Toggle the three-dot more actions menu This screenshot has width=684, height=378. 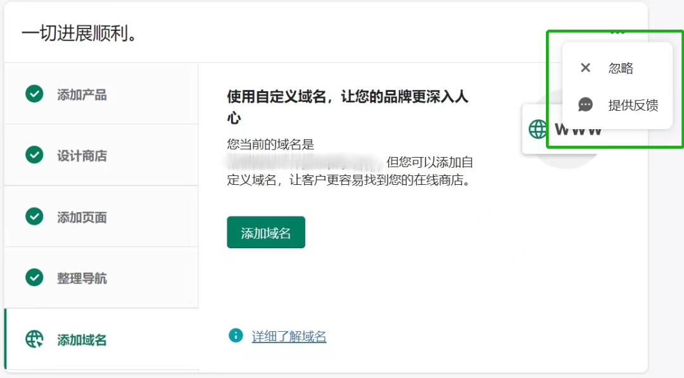coord(617,32)
